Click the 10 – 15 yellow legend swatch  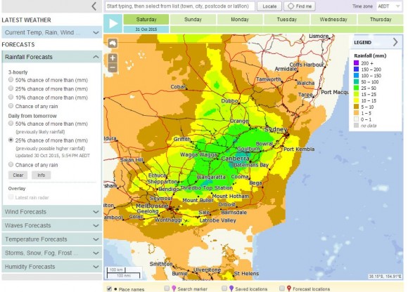pos(356,100)
